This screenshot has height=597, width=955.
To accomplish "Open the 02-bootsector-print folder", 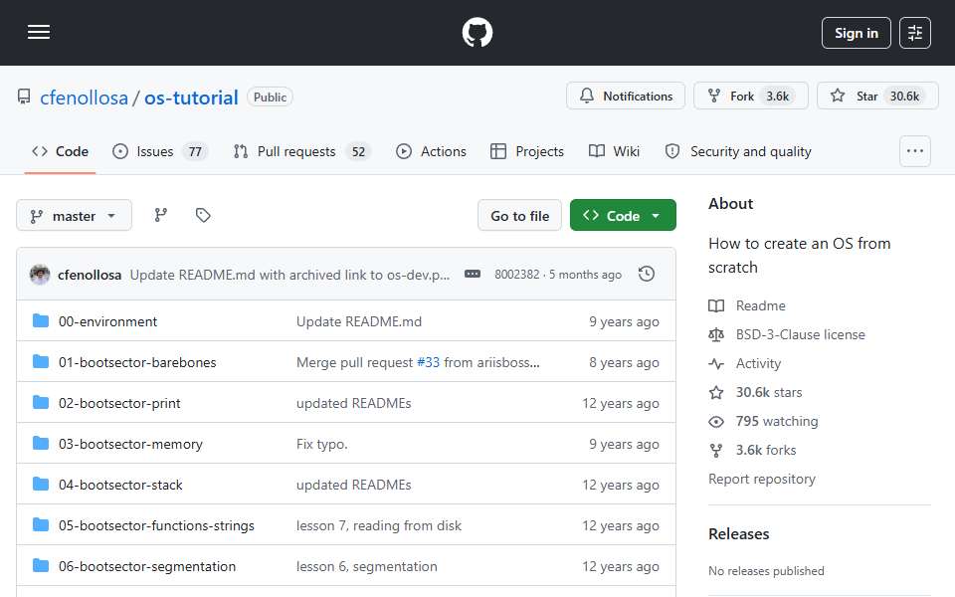I will (x=119, y=403).
